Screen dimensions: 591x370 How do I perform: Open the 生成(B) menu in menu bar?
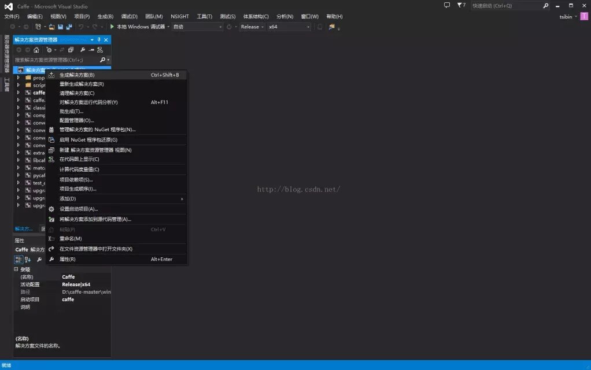[x=105, y=17]
